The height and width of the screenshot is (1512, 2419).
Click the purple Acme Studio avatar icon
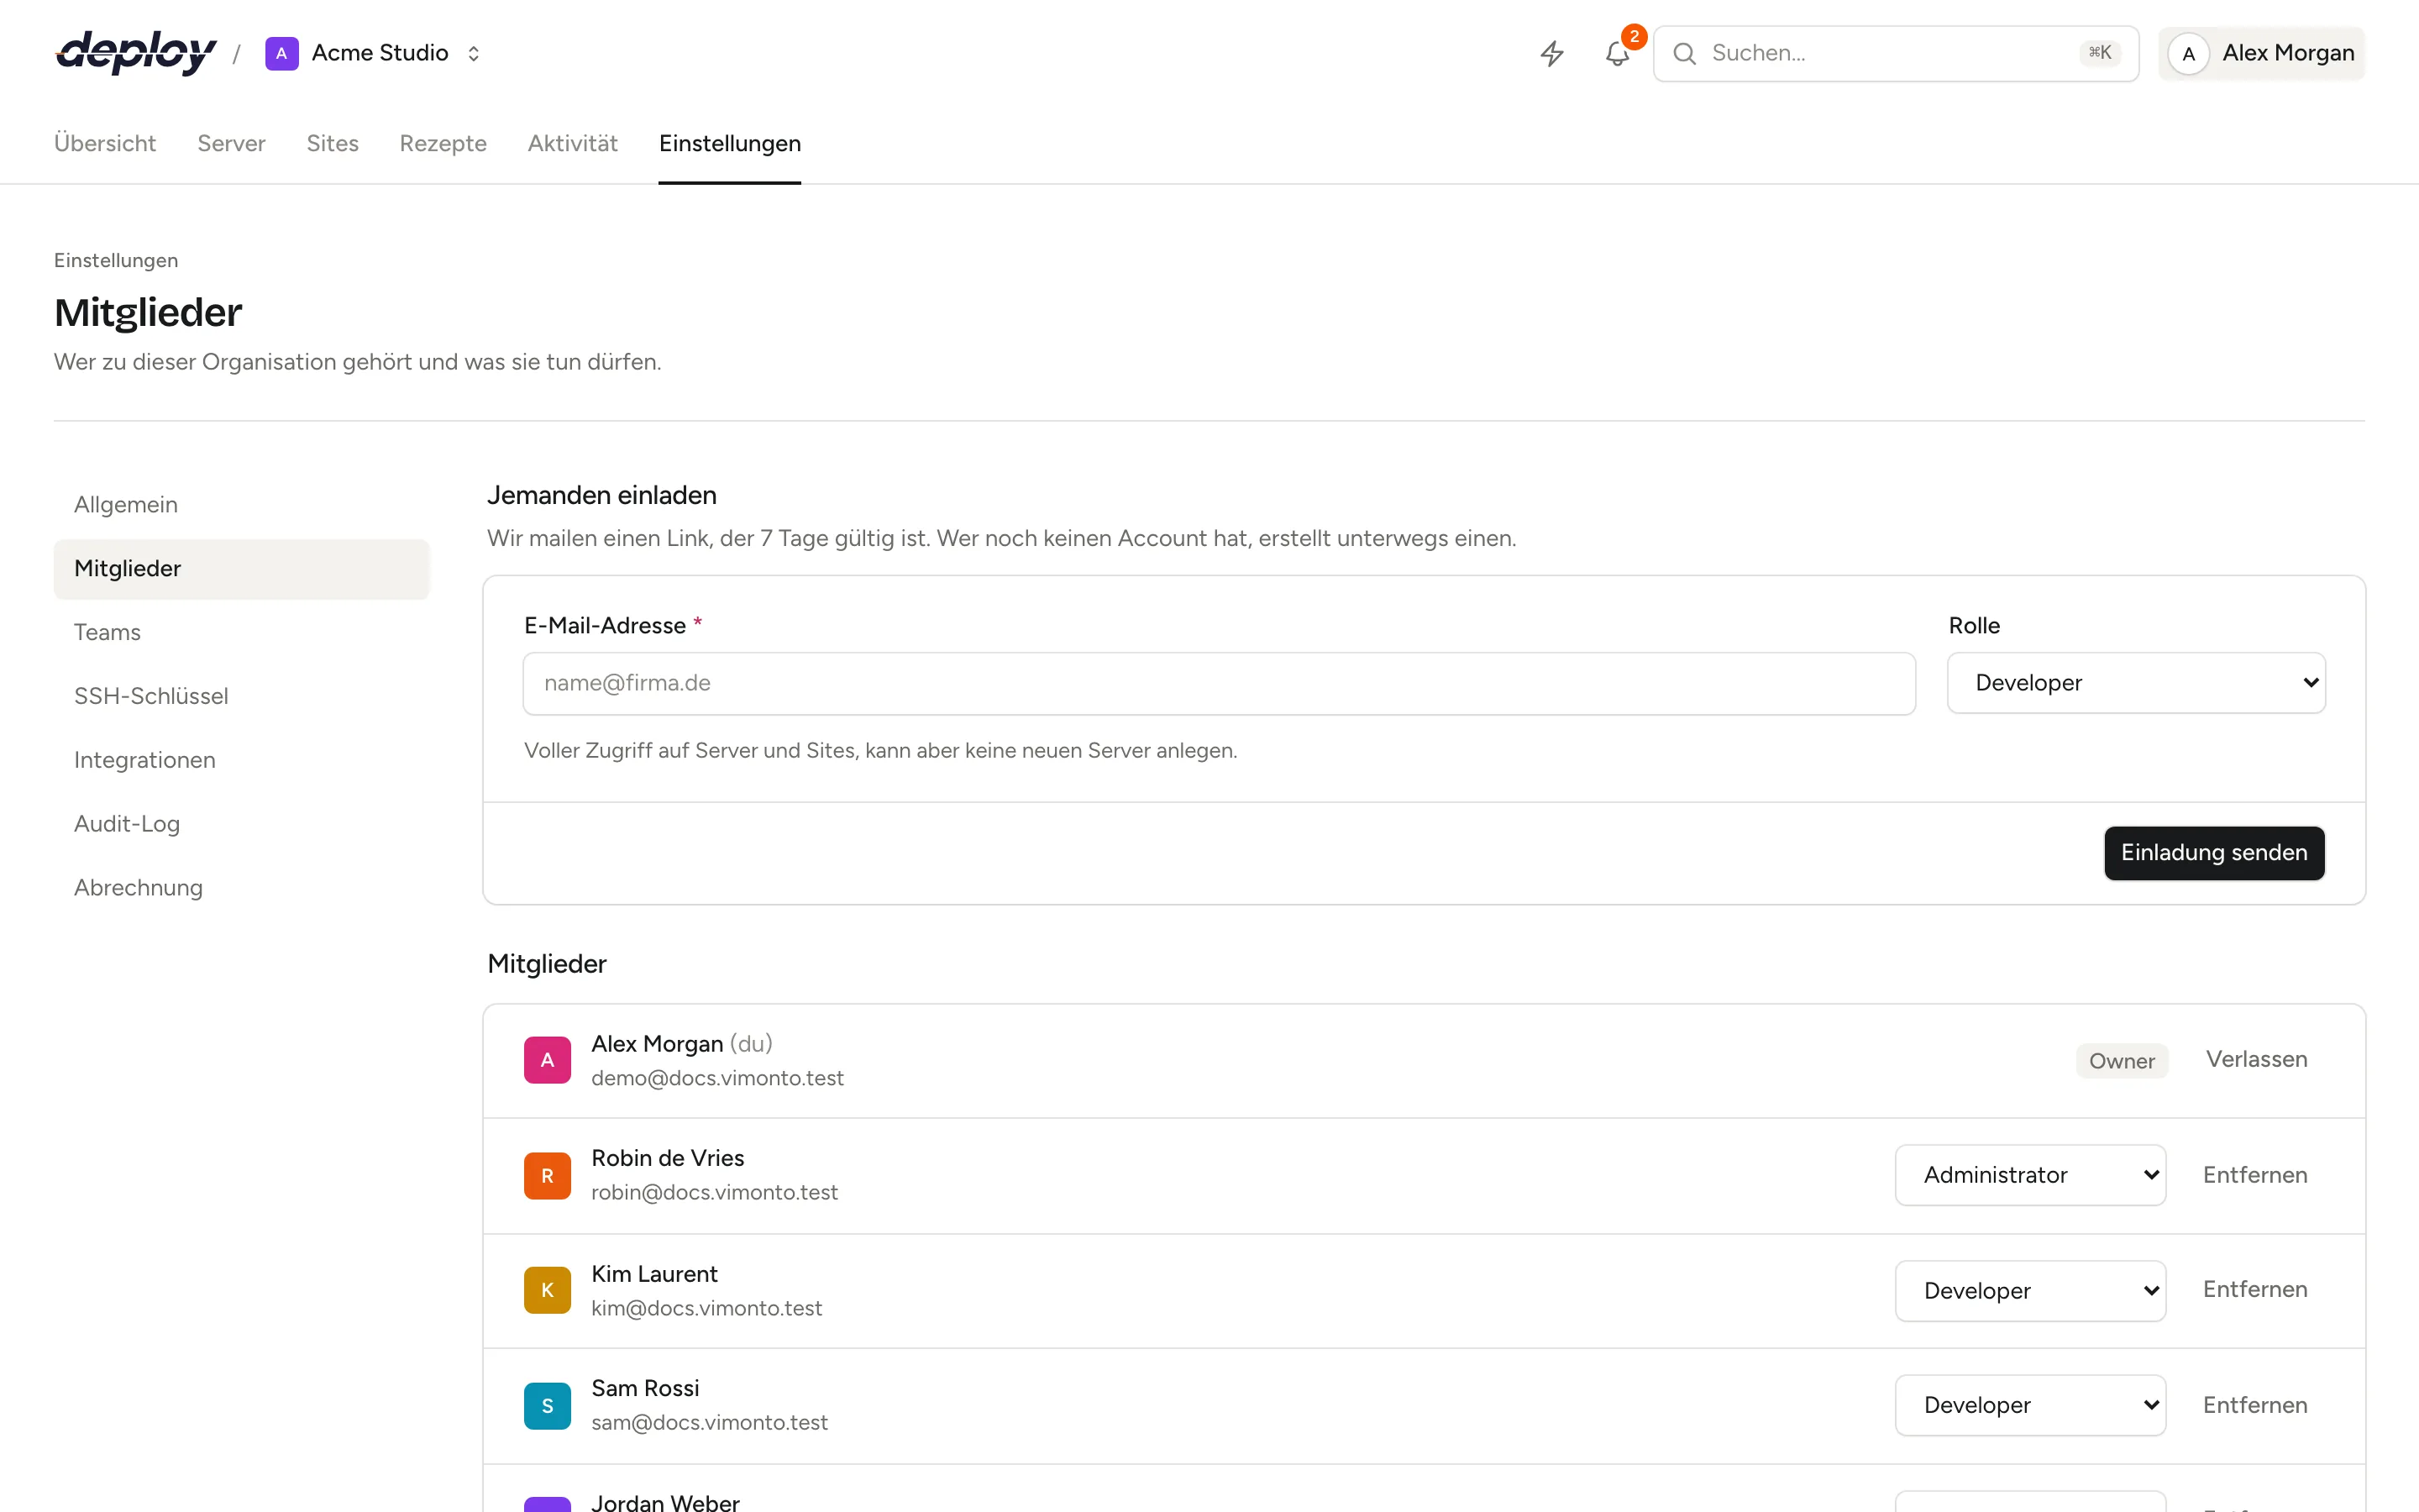tap(282, 53)
